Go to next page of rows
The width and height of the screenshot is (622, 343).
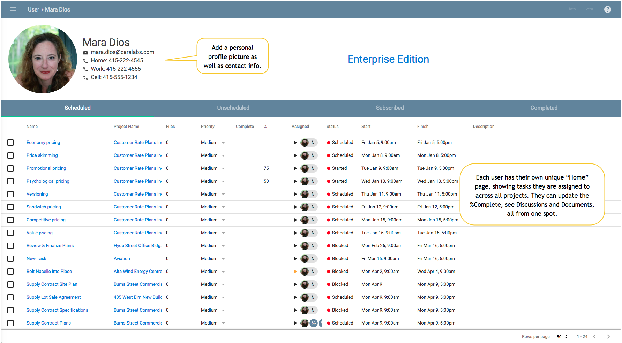[x=608, y=337]
